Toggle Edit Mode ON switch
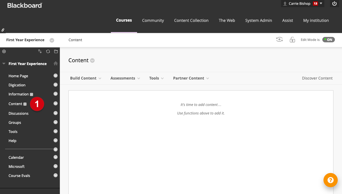The image size is (342, 194). tap(328, 40)
